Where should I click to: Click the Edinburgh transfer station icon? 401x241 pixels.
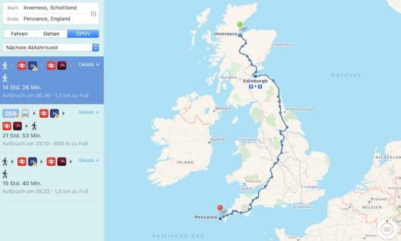(255, 87)
